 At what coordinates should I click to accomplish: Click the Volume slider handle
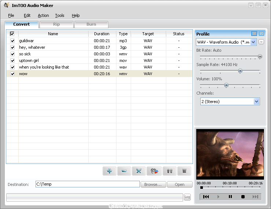coord(226,85)
